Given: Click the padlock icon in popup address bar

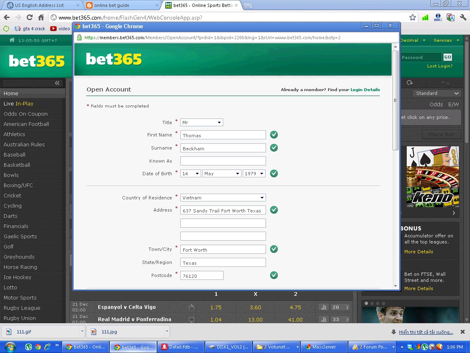Looking at the screenshot, I should pyautogui.click(x=79, y=38).
